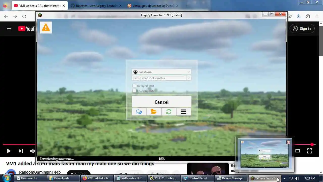Show hidden system tray icons arrow
The image size is (323, 182).
pyautogui.click(x=285, y=178)
